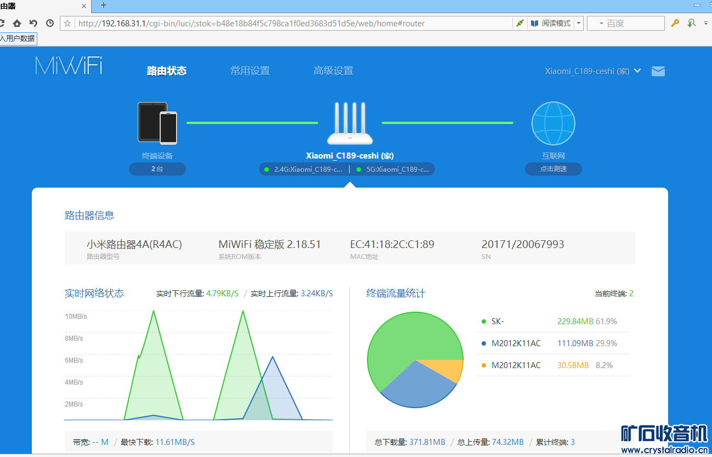Open browser history clock icon
The image size is (712, 457).
(x=50, y=23)
